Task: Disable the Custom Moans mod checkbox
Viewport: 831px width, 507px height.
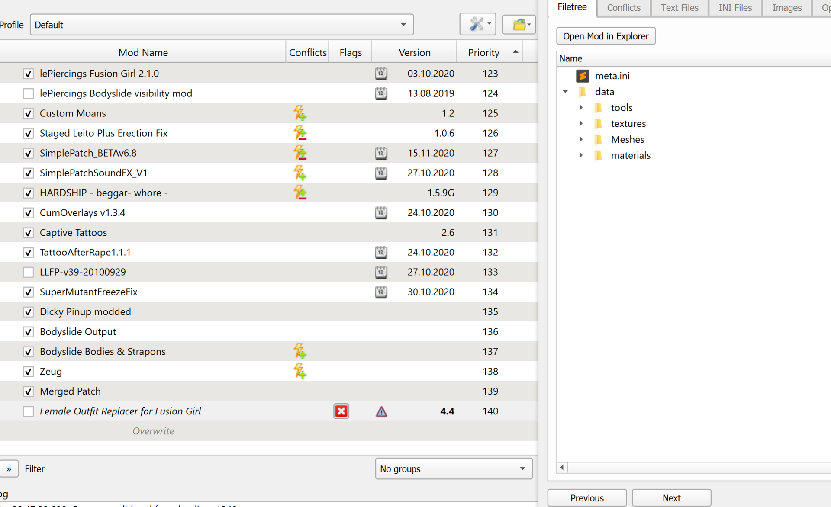Action: 28,113
